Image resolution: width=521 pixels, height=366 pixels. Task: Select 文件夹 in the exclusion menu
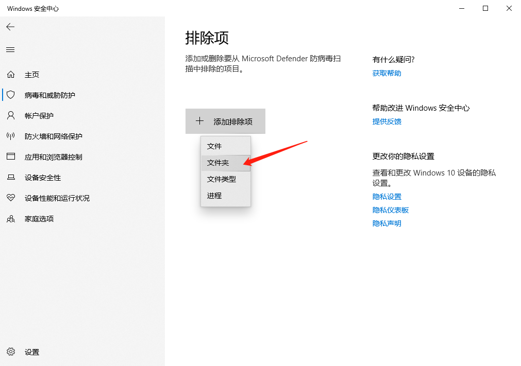(x=218, y=163)
